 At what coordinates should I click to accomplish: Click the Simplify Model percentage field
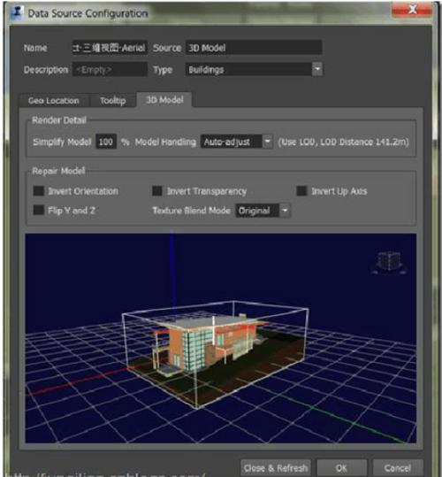106,142
